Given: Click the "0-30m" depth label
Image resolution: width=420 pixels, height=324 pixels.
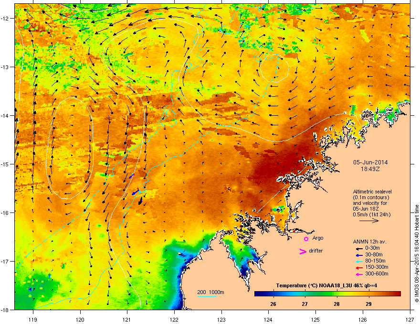Looking at the screenshot, I should [372, 248].
